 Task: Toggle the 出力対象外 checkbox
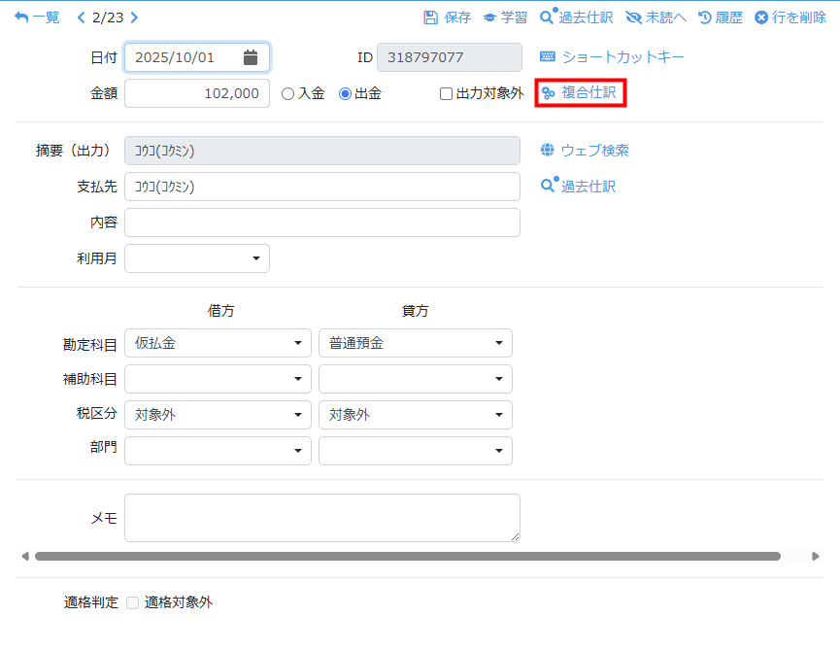[x=446, y=94]
